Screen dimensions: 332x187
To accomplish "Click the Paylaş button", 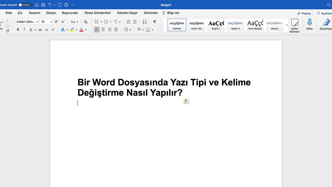I will (x=303, y=13).
